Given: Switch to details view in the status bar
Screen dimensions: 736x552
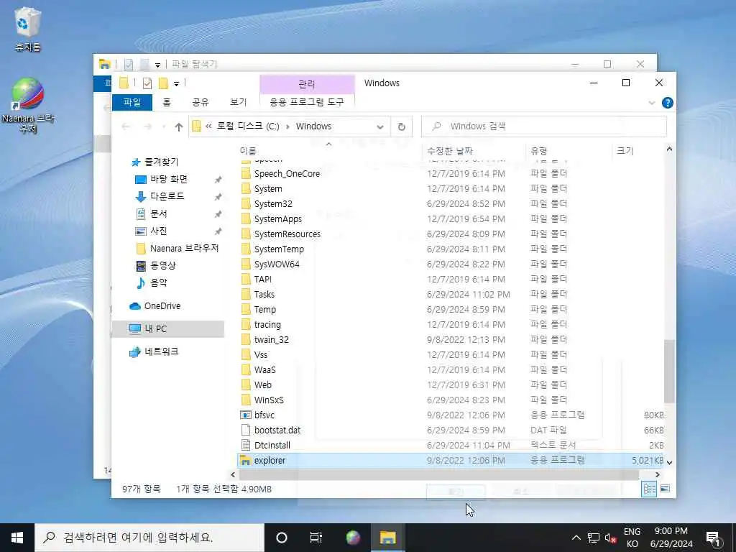Looking at the screenshot, I should tap(650, 489).
